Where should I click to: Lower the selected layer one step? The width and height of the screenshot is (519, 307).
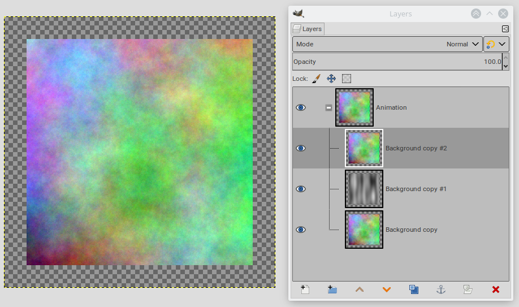387,289
